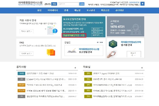Click the account number N0000M596 link

coord(134,2)
